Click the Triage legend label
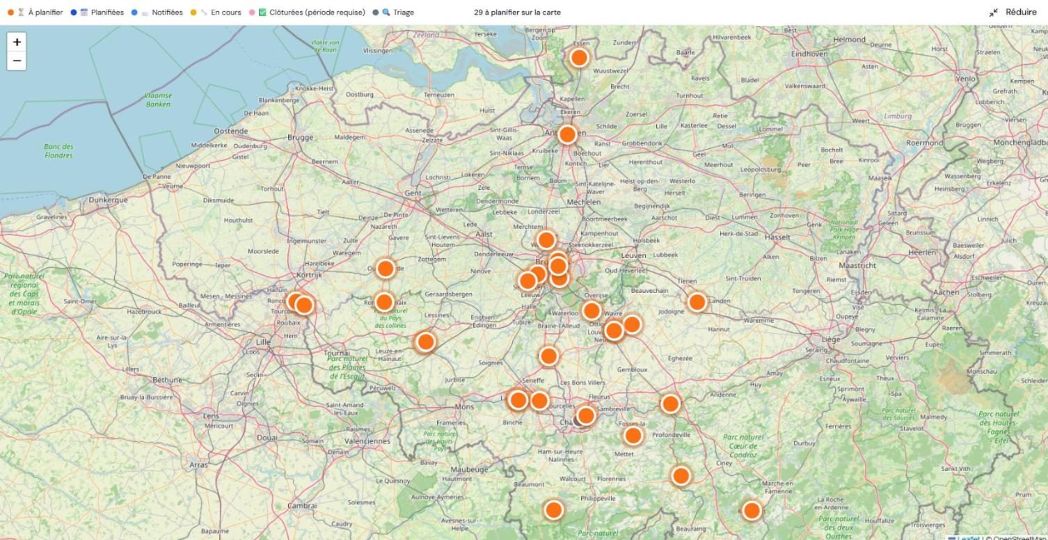This screenshot has width=1048, height=540. tap(403, 13)
